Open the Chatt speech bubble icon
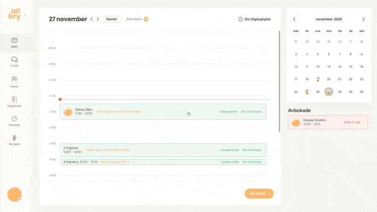This screenshot has width=377, height=212. point(14,60)
